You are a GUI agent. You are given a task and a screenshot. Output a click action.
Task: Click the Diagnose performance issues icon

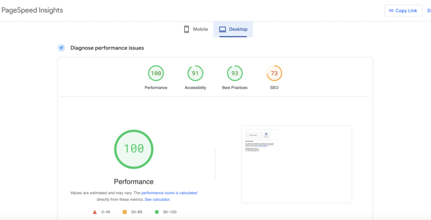pyautogui.click(x=62, y=48)
